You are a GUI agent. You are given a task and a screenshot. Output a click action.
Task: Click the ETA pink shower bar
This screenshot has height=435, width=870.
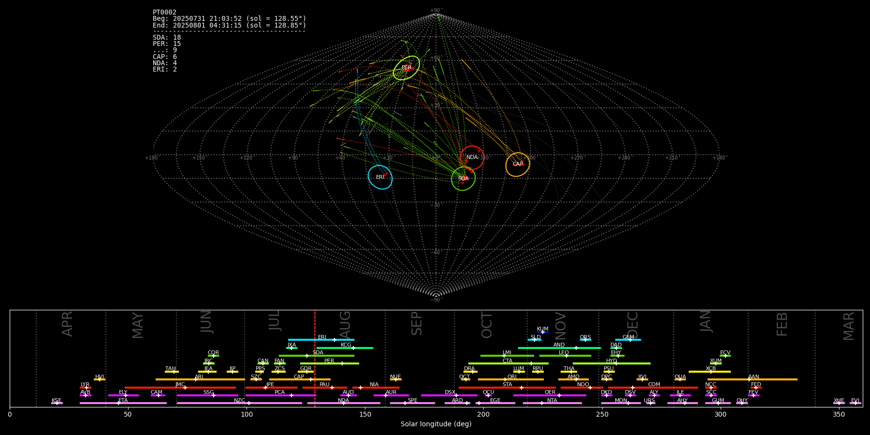[123, 403]
